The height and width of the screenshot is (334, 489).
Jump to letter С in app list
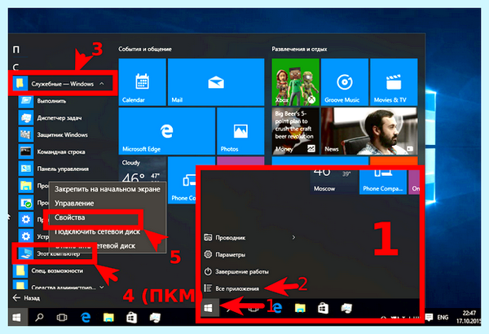pos(15,67)
